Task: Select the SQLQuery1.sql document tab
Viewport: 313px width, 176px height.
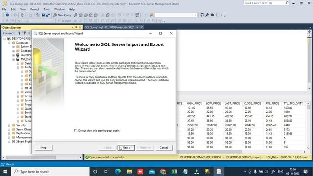Action: pyautogui.click(x=109, y=27)
